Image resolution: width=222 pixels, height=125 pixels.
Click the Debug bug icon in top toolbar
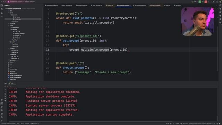pos(203,2)
